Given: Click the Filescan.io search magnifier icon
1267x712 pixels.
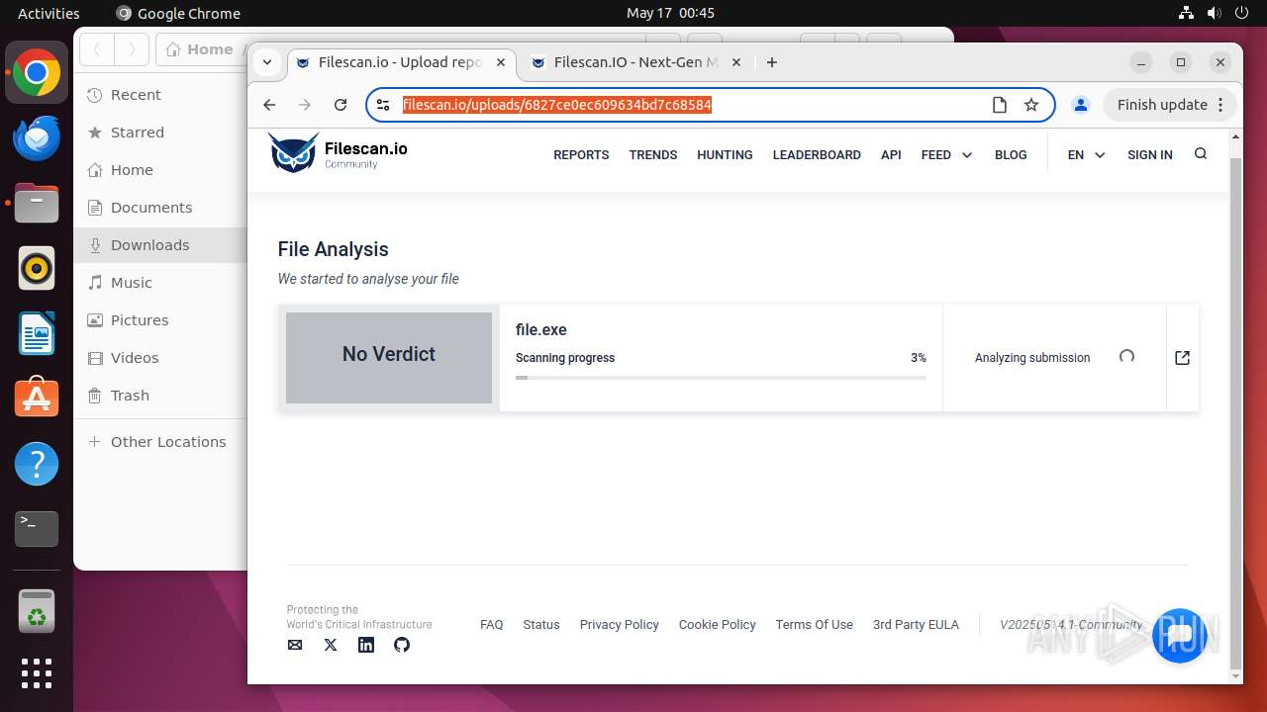Looking at the screenshot, I should [x=1201, y=153].
